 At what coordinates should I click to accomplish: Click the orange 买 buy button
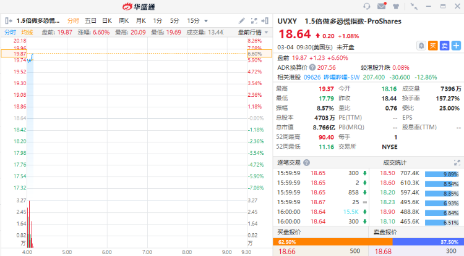pyautogui.click(x=432, y=46)
